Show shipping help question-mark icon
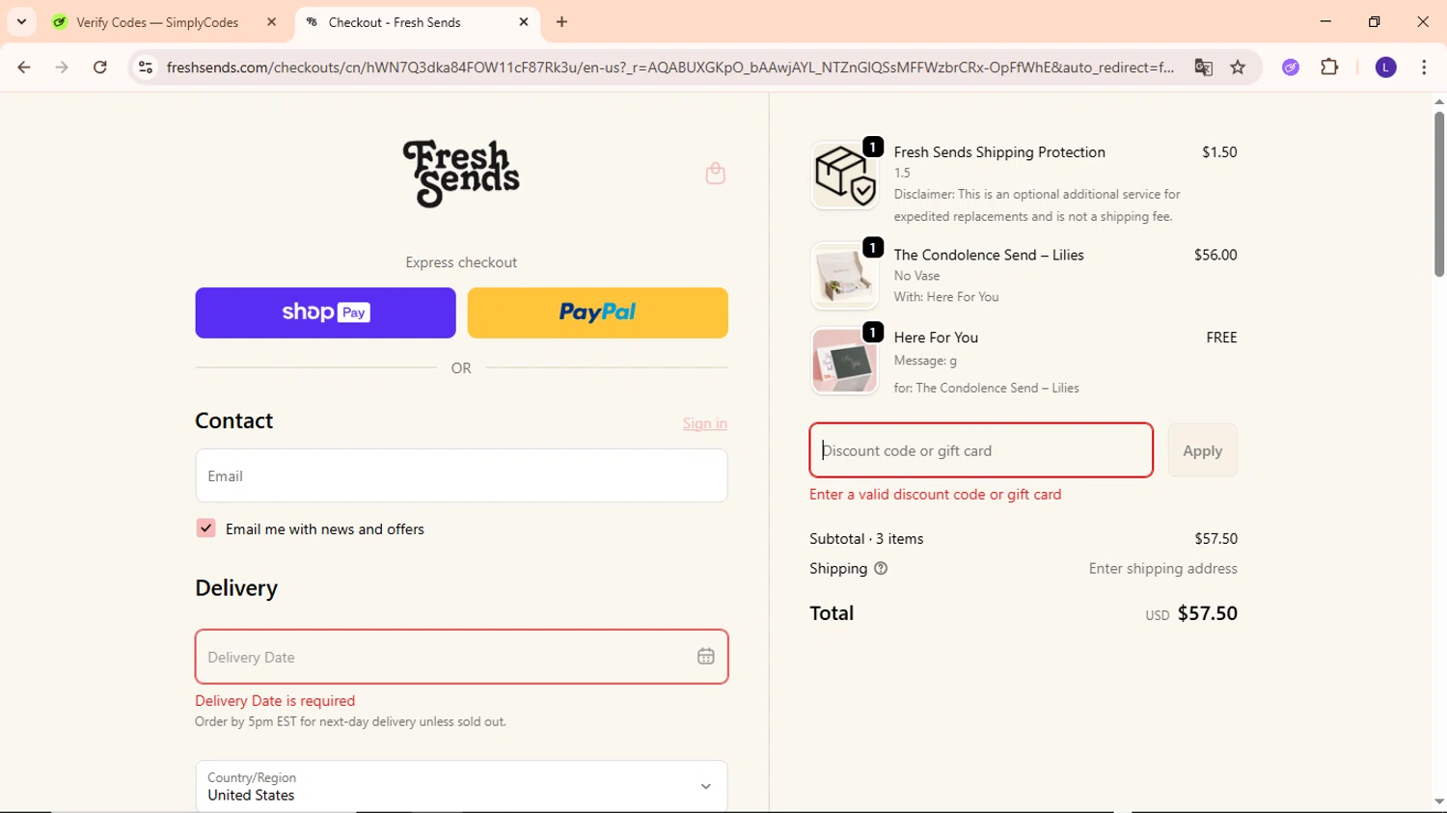The width and height of the screenshot is (1447, 813). tap(881, 569)
